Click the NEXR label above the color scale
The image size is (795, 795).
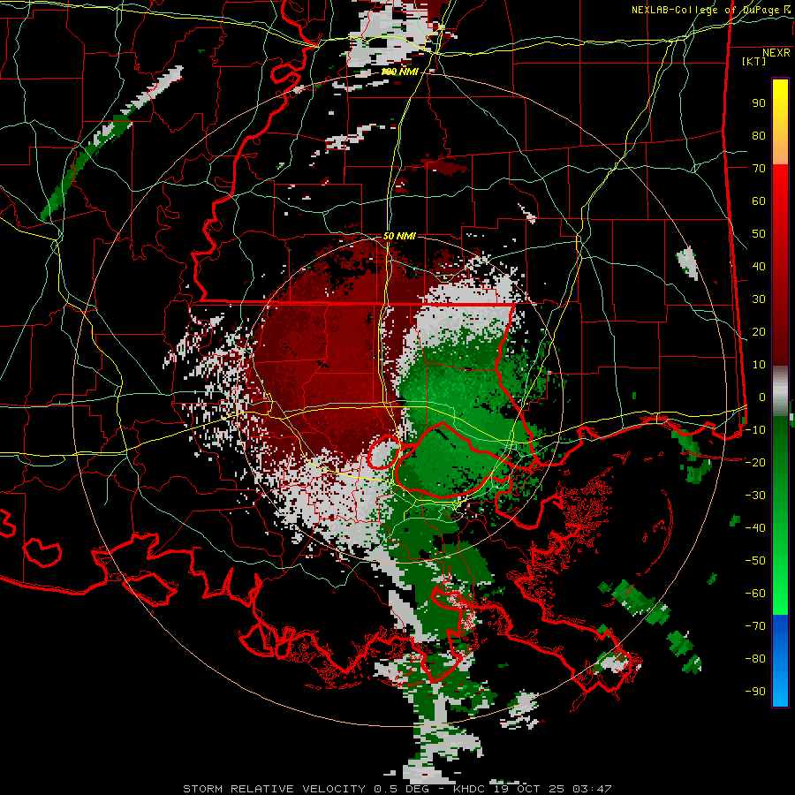pos(776,53)
